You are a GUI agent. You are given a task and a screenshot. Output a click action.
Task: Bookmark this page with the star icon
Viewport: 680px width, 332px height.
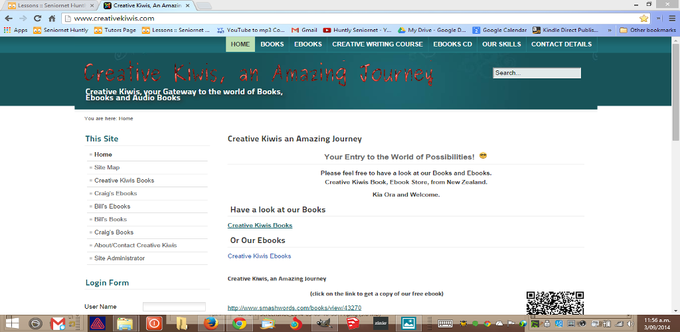[x=643, y=18]
